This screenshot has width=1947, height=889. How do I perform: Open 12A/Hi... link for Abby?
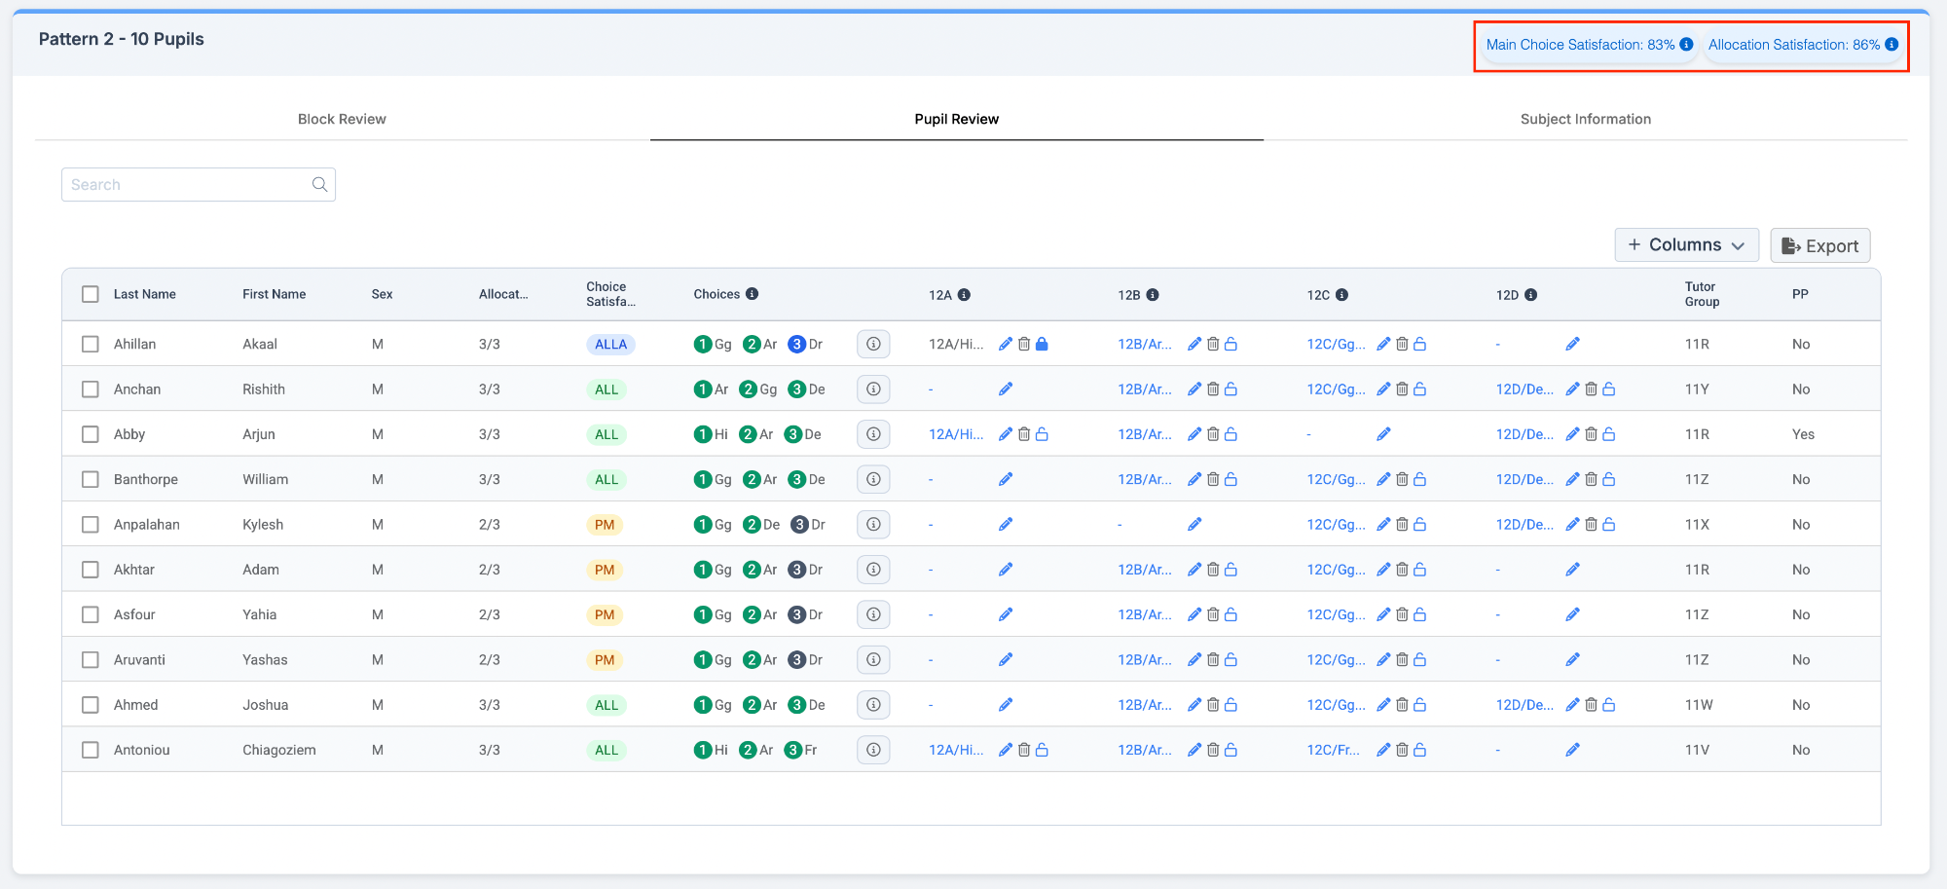(956, 434)
